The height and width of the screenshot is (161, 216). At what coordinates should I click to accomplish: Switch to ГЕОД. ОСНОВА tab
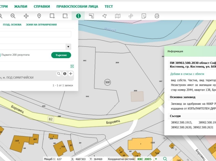click(12, 25)
